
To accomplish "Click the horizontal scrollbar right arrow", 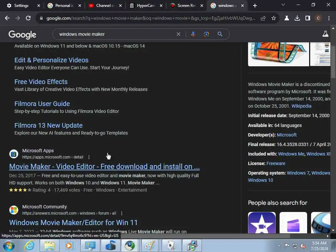I will click(x=328, y=236).
